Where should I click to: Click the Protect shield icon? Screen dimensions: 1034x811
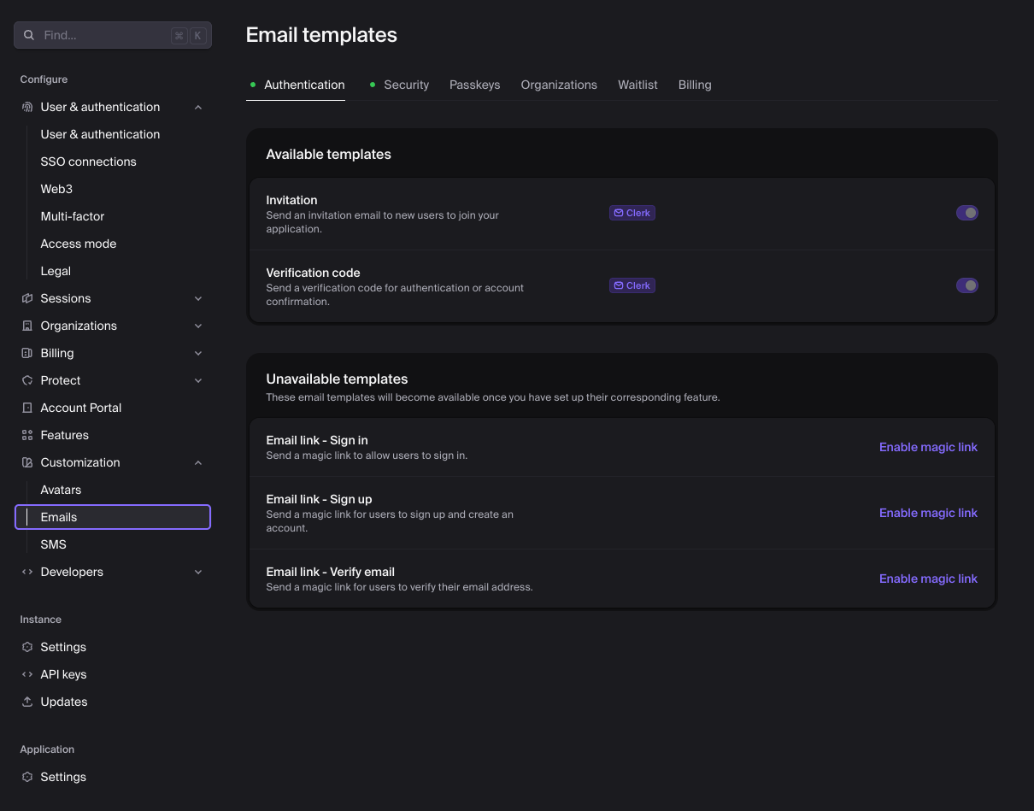pos(27,380)
